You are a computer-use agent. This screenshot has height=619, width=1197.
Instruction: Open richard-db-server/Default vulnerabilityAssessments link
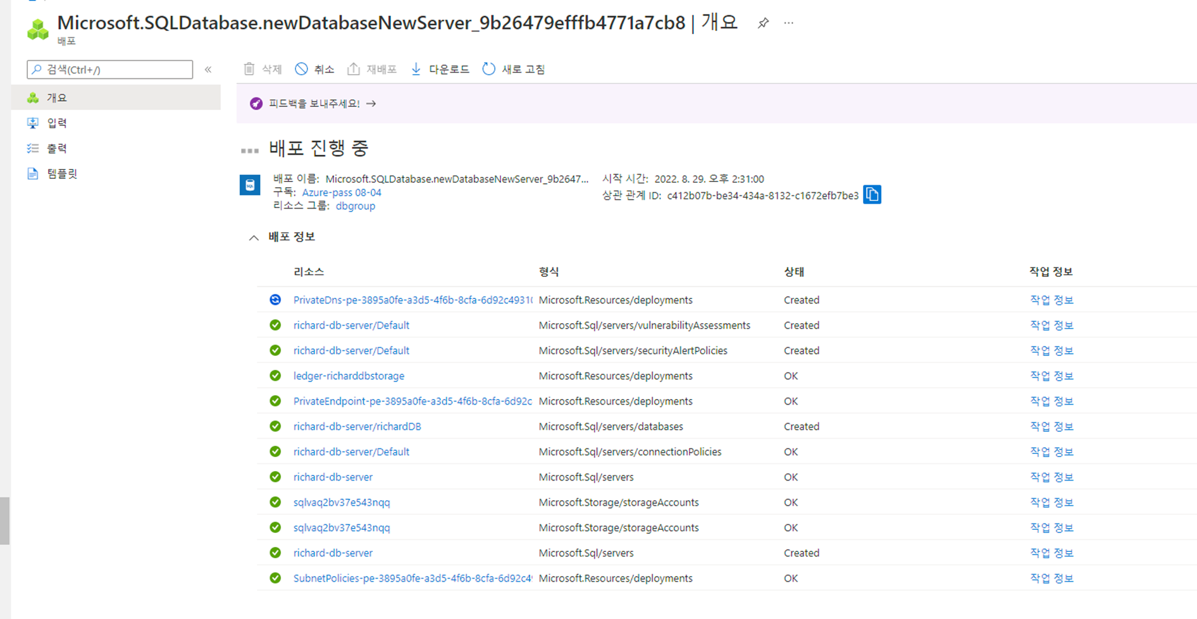coord(351,325)
